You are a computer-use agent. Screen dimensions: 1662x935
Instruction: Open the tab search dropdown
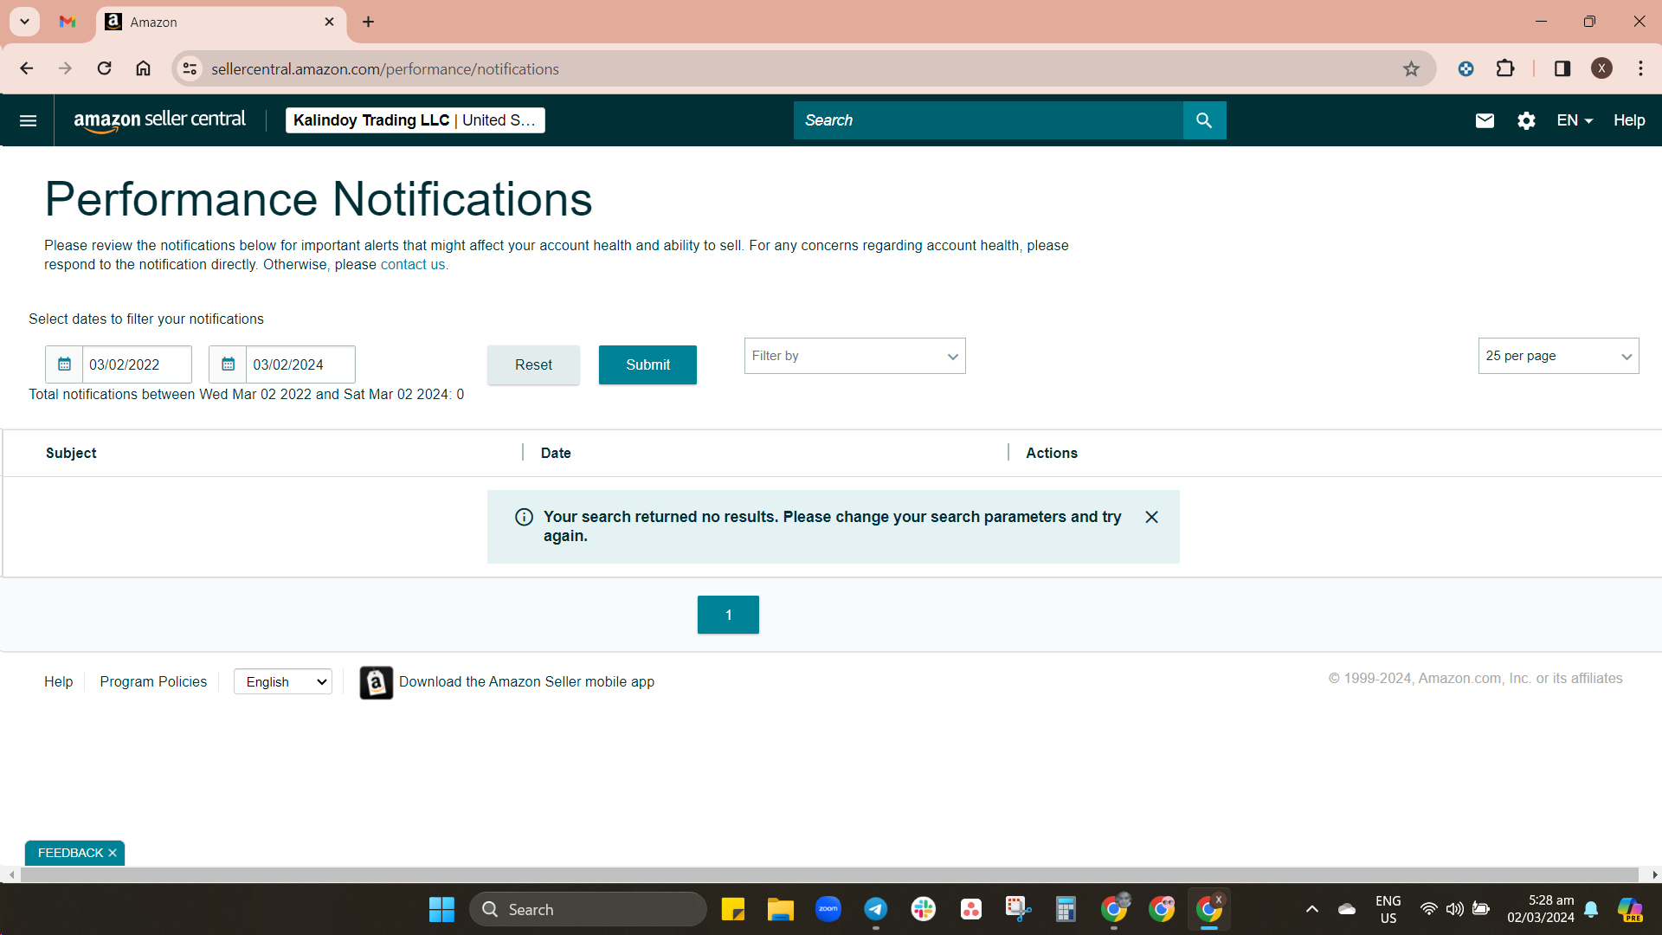tap(25, 22)
